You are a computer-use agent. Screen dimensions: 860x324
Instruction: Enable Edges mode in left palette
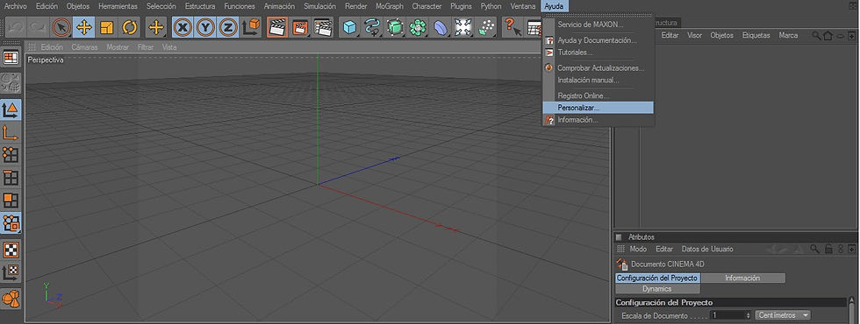point(11,177)
